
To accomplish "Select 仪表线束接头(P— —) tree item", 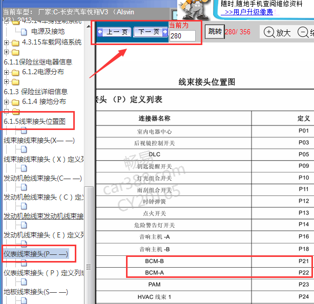I will [x=36, y=254].
